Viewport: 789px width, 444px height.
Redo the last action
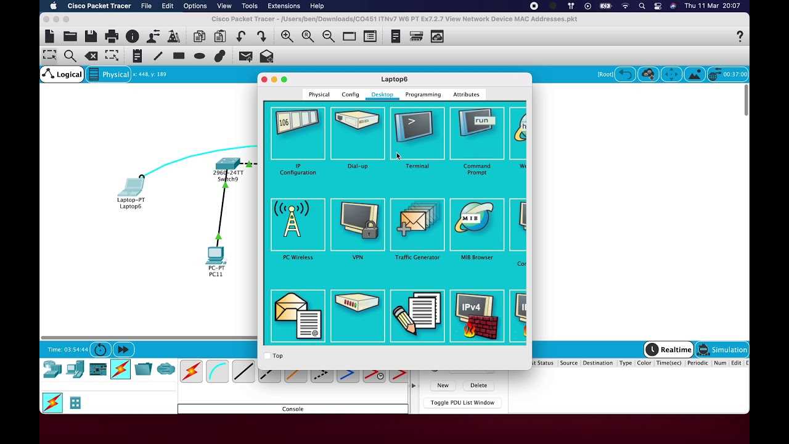pyautogui.click(x=261, y=36)
